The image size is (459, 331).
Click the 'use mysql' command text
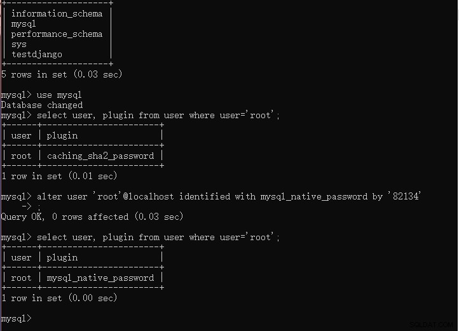pyautogui.click(x=59, y=95)
